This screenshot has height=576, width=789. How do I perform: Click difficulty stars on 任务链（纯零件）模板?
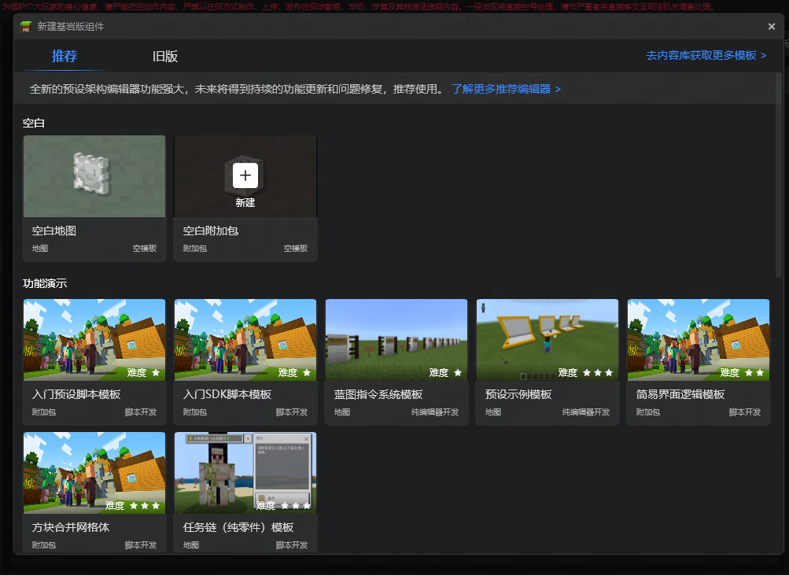[295, 505]
